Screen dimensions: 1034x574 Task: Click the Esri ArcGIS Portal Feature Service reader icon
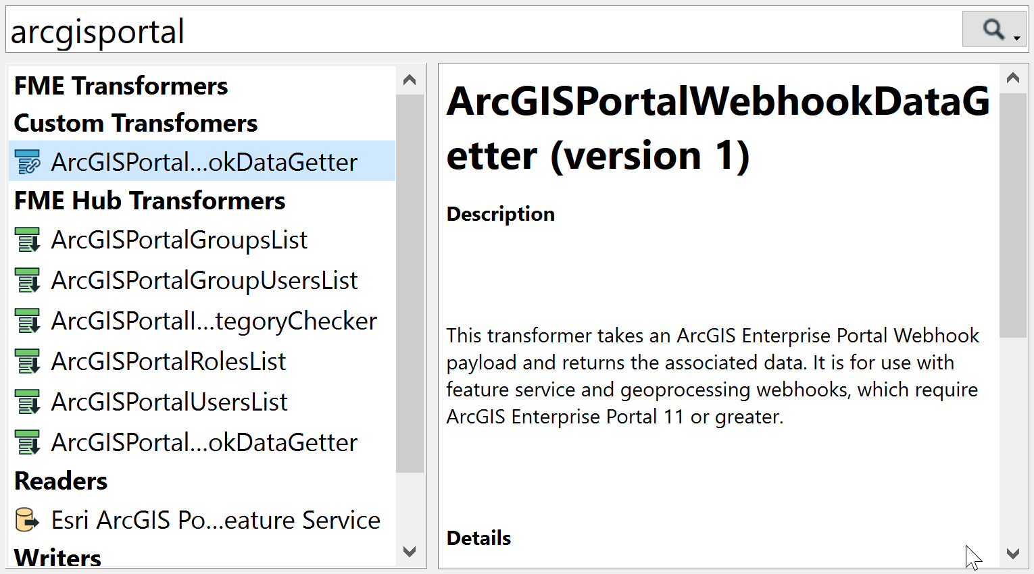click(27, 520)
